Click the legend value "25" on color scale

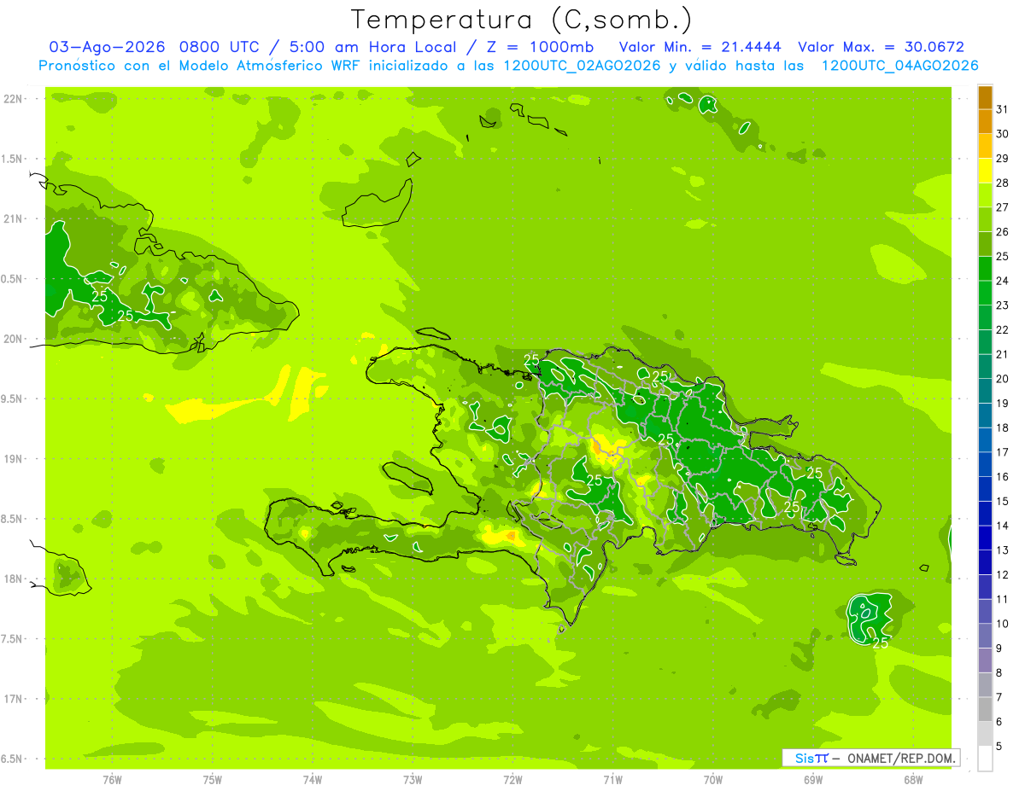(x=1003, y=256)
